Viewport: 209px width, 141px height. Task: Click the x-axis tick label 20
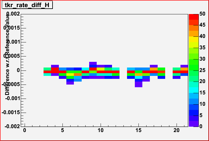pos(177,130)
